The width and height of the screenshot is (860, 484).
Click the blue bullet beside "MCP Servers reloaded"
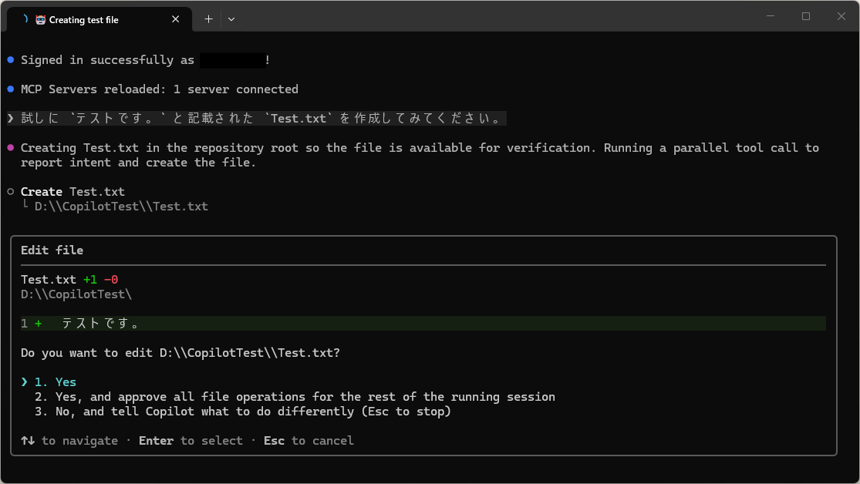(10, 89)
